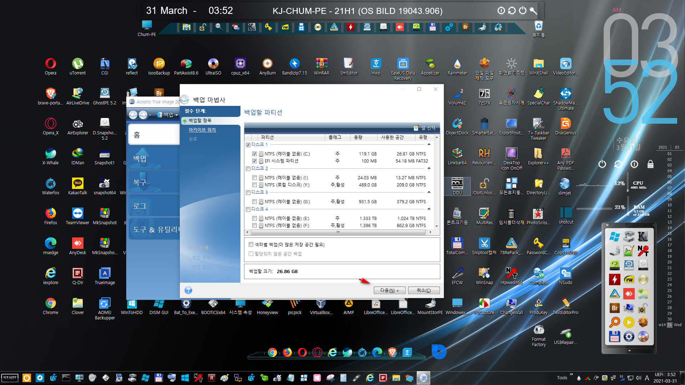Expand Tools chevron in taskbar

[x=571, y=374]
